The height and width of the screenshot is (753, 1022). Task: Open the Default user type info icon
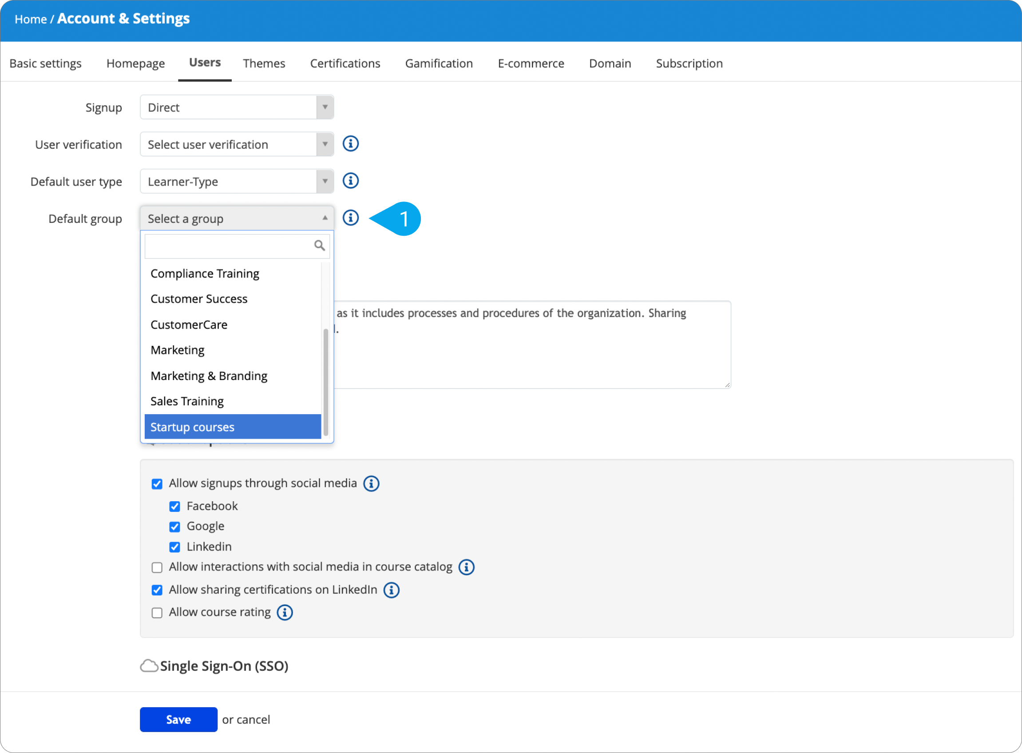point(351,181)
